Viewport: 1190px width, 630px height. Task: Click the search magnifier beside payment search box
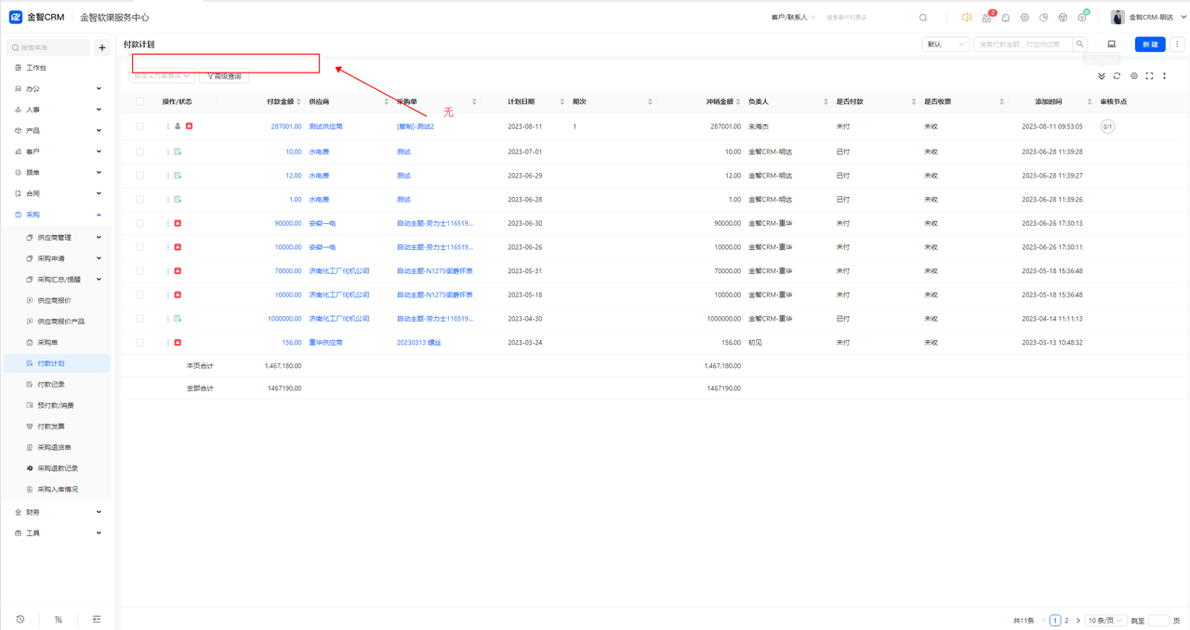click(x=1080, y=44)
